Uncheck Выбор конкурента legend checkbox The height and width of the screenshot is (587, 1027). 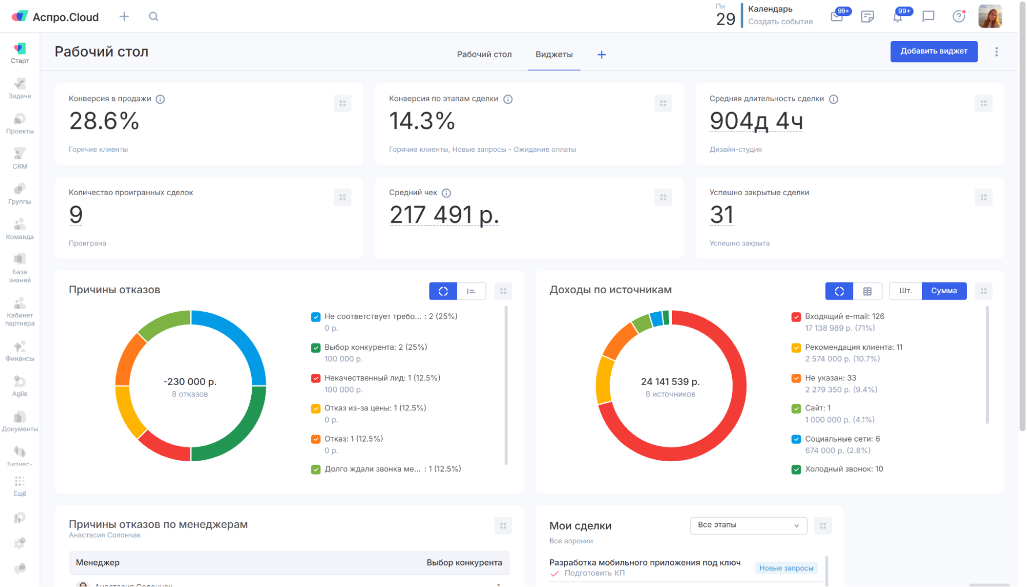[x=315, y=348]
